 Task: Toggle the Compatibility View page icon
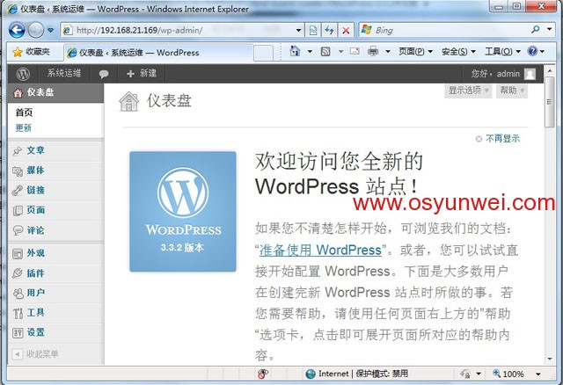point(313,31)
